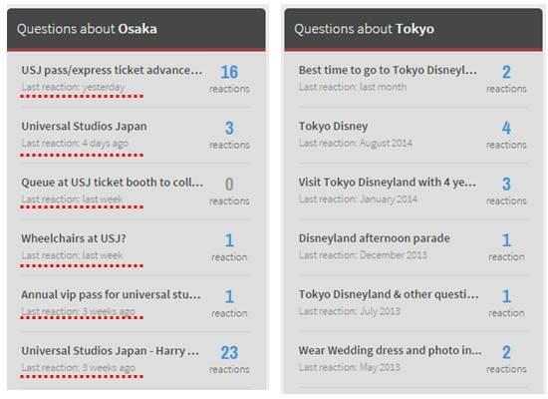Image resolution: width=548 pixels, height=399 pixels.
Task: Open the Disneyland afternoon parade question
Action: [375, 238]
